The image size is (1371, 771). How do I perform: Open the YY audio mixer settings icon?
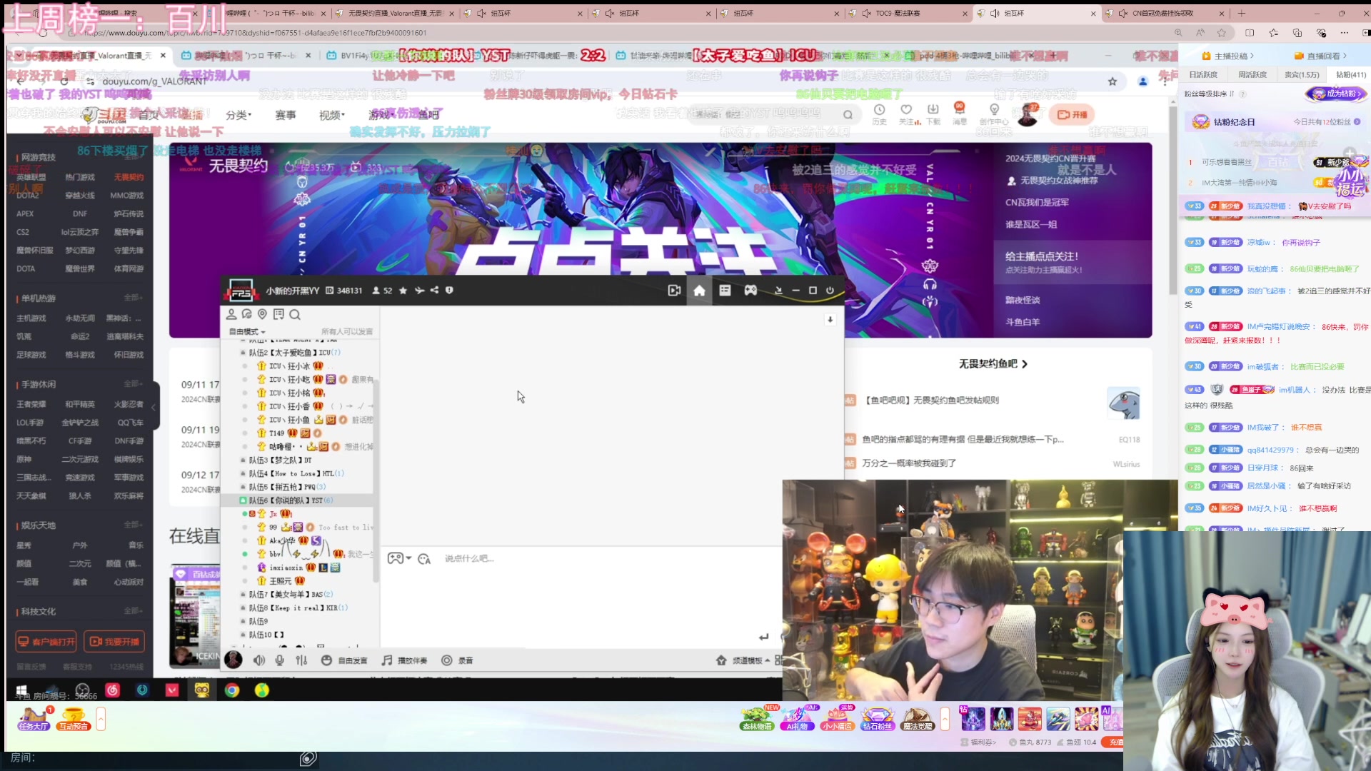(301, 660)
